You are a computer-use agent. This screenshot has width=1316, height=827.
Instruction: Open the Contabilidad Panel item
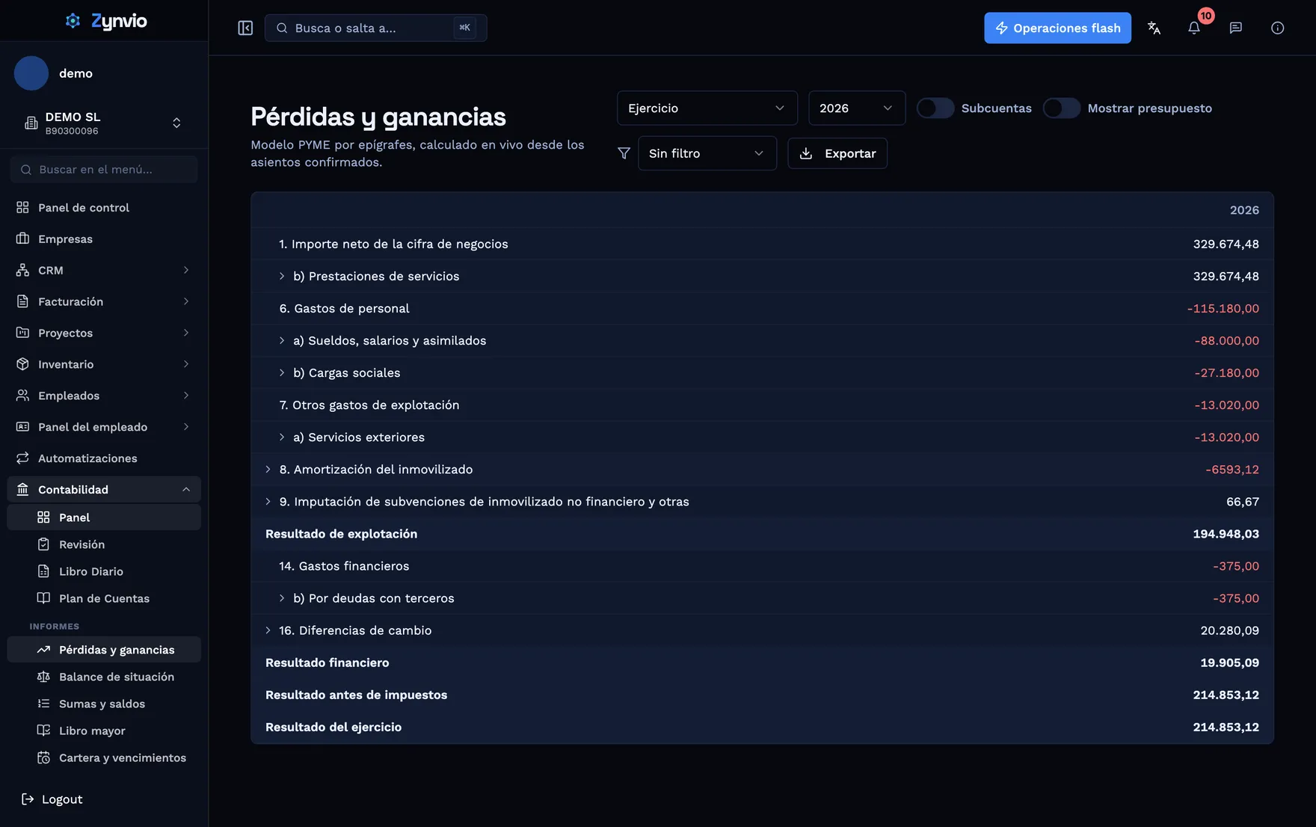(104, 517)
